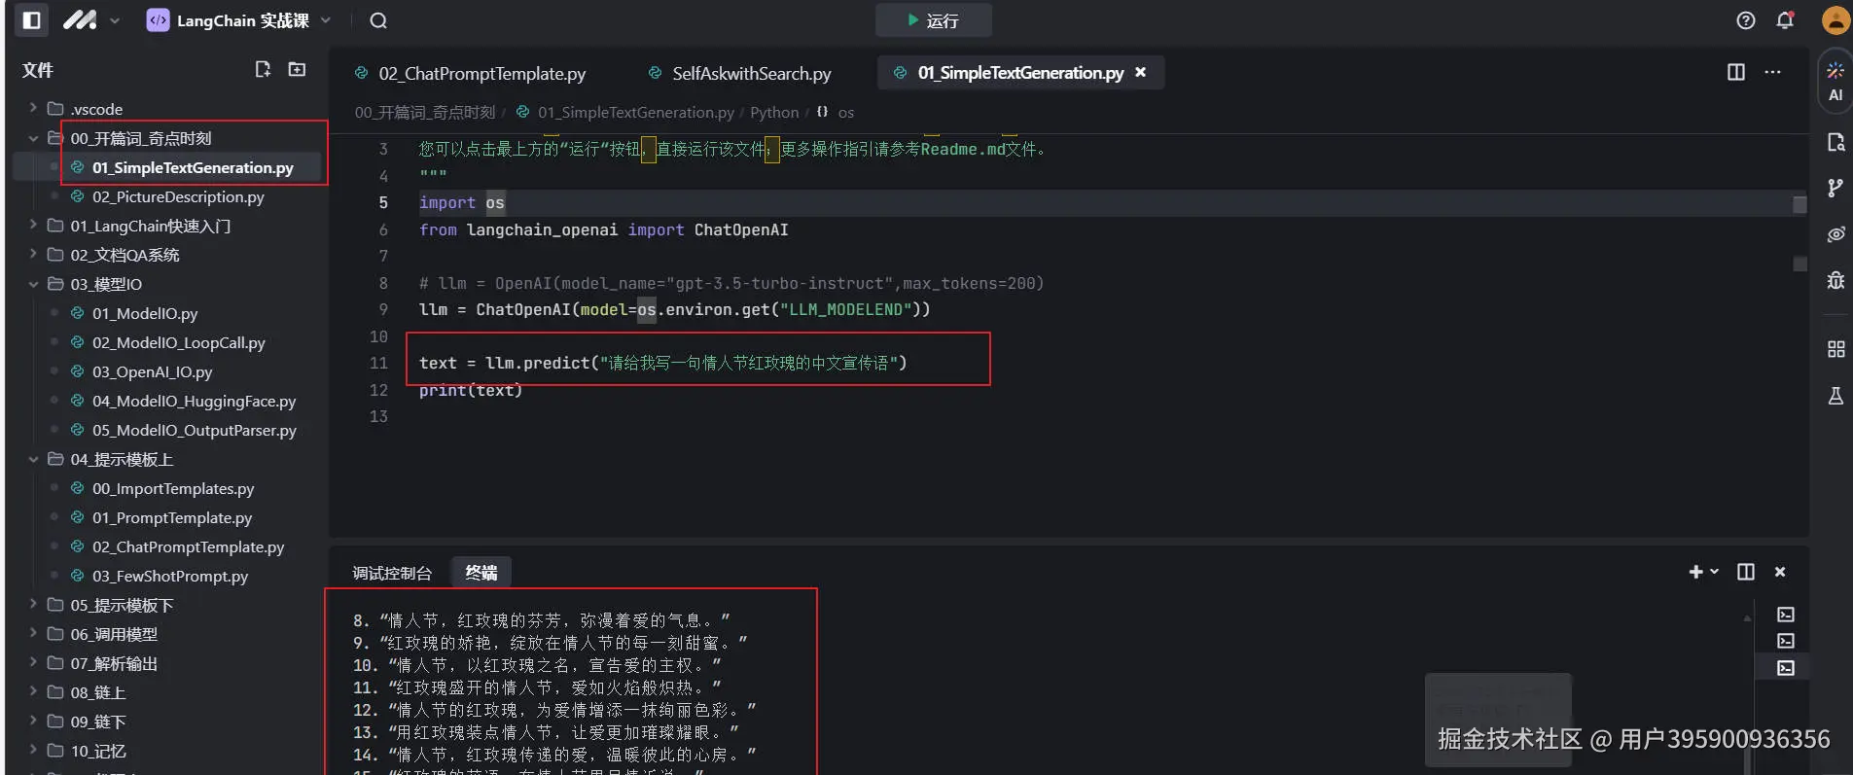Click the search magnifier icon
Image resolution: width=1853 pixels, height=775 pixels.
(x=378, y=20)
